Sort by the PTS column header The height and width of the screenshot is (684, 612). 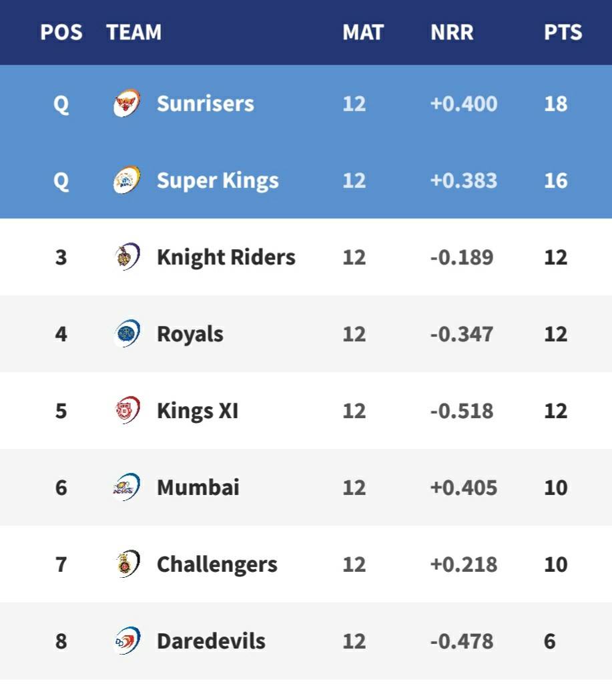[x=563, y=32]
